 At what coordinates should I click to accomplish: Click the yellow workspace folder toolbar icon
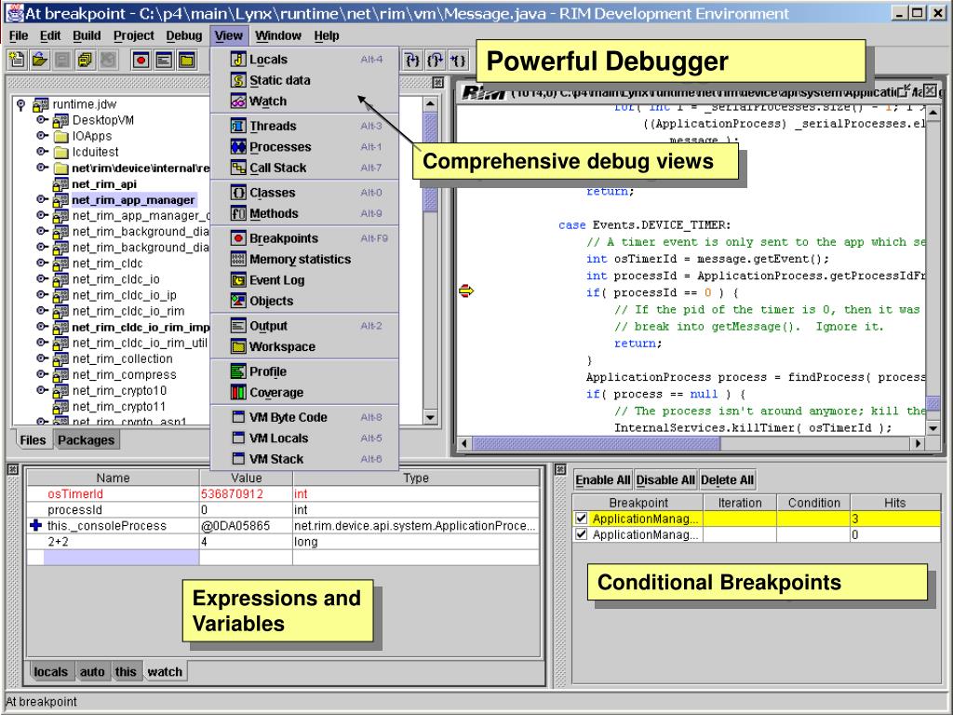click(186, 60)
